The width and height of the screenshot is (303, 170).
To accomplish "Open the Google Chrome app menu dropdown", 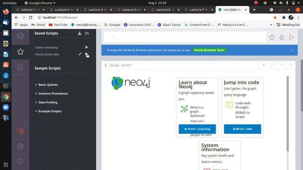I will [40, 3].
